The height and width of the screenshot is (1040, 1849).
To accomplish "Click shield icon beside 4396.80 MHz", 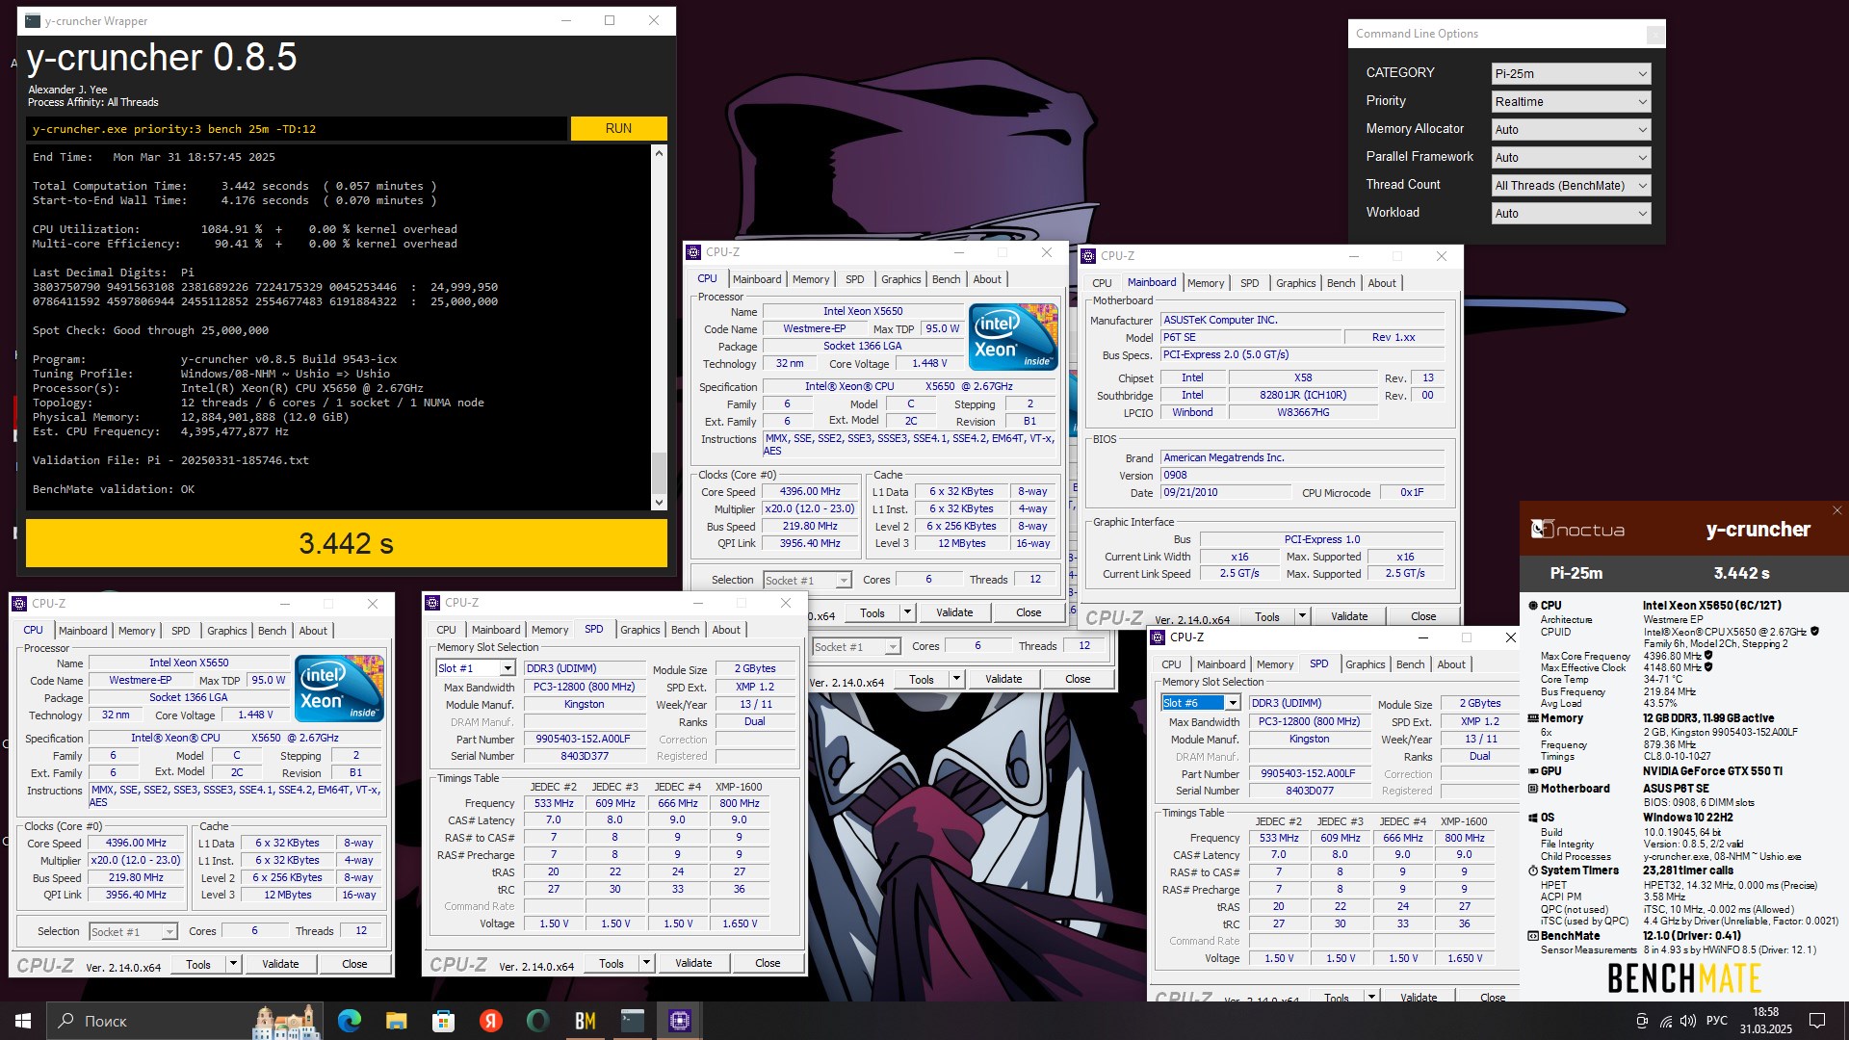I will coord(1708,656).
